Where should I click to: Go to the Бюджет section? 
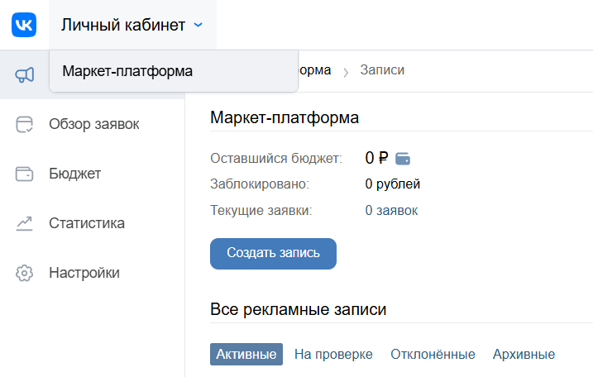74,174
